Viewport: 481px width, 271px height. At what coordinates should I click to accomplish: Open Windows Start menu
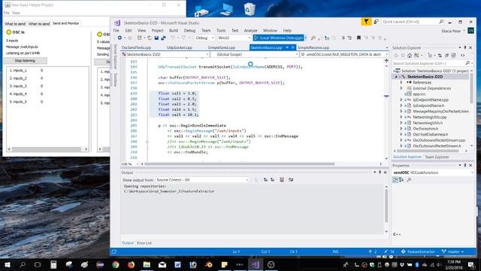(x=8, y=264)
